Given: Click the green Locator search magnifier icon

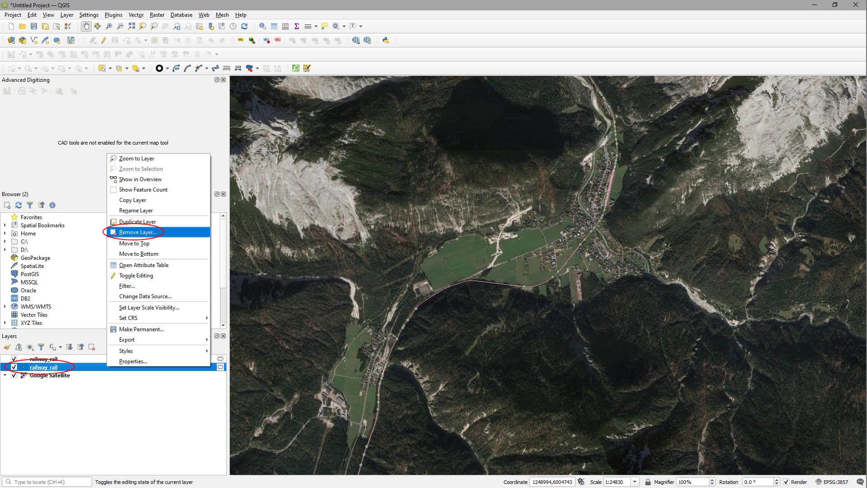Looking at the screenshot, I should (x=296, y=68).
